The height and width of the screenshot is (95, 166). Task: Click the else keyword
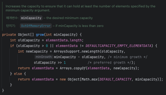click(18, 74)
